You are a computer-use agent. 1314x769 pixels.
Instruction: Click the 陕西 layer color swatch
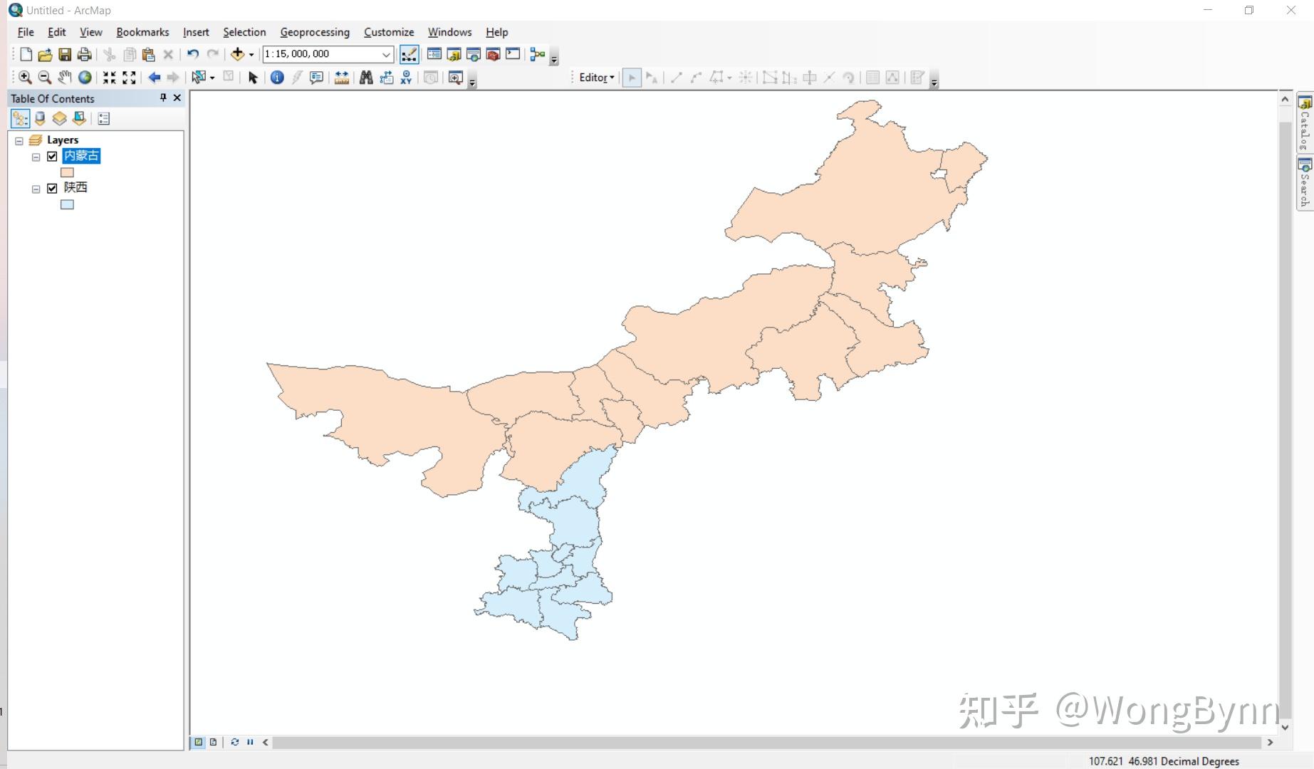point(66,204)
